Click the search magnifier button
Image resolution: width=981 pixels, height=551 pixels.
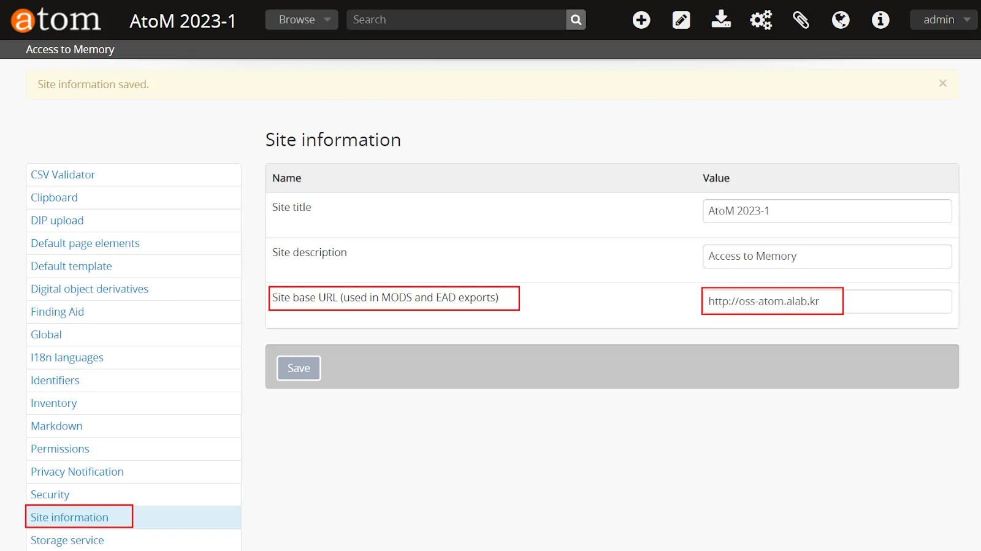point(576,20)
